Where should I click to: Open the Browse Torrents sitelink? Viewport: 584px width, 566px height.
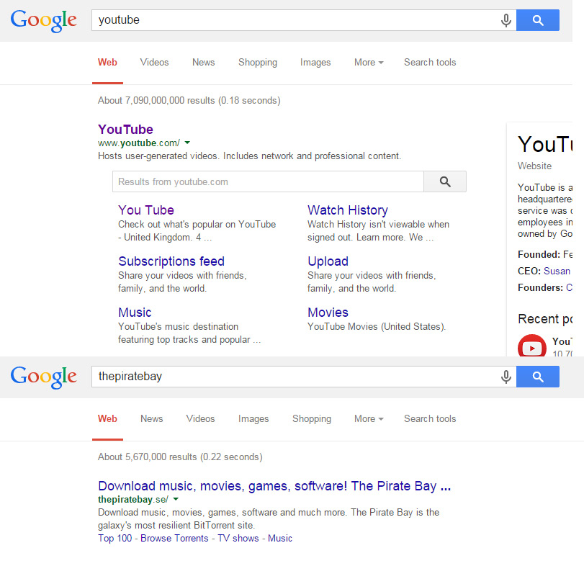[x=174, y=539]
